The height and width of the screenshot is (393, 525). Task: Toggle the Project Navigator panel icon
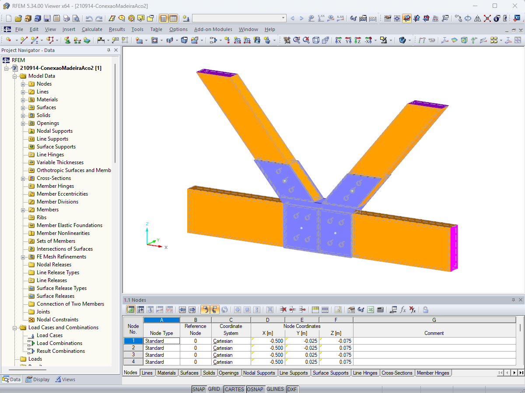[x=163, y=18]
